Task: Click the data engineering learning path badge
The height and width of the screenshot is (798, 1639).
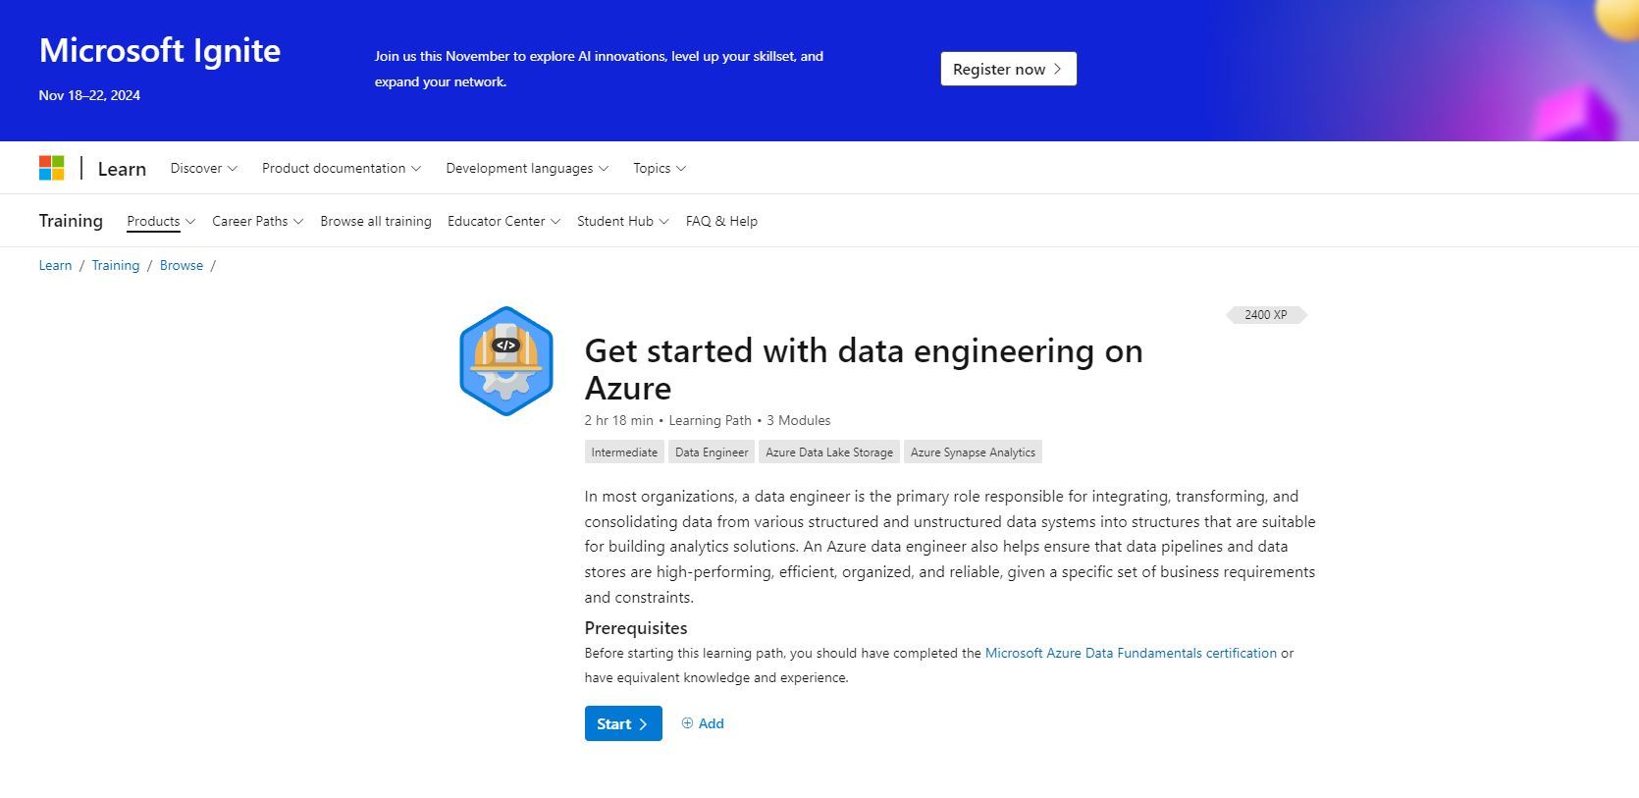Action: tap(505, 360)
